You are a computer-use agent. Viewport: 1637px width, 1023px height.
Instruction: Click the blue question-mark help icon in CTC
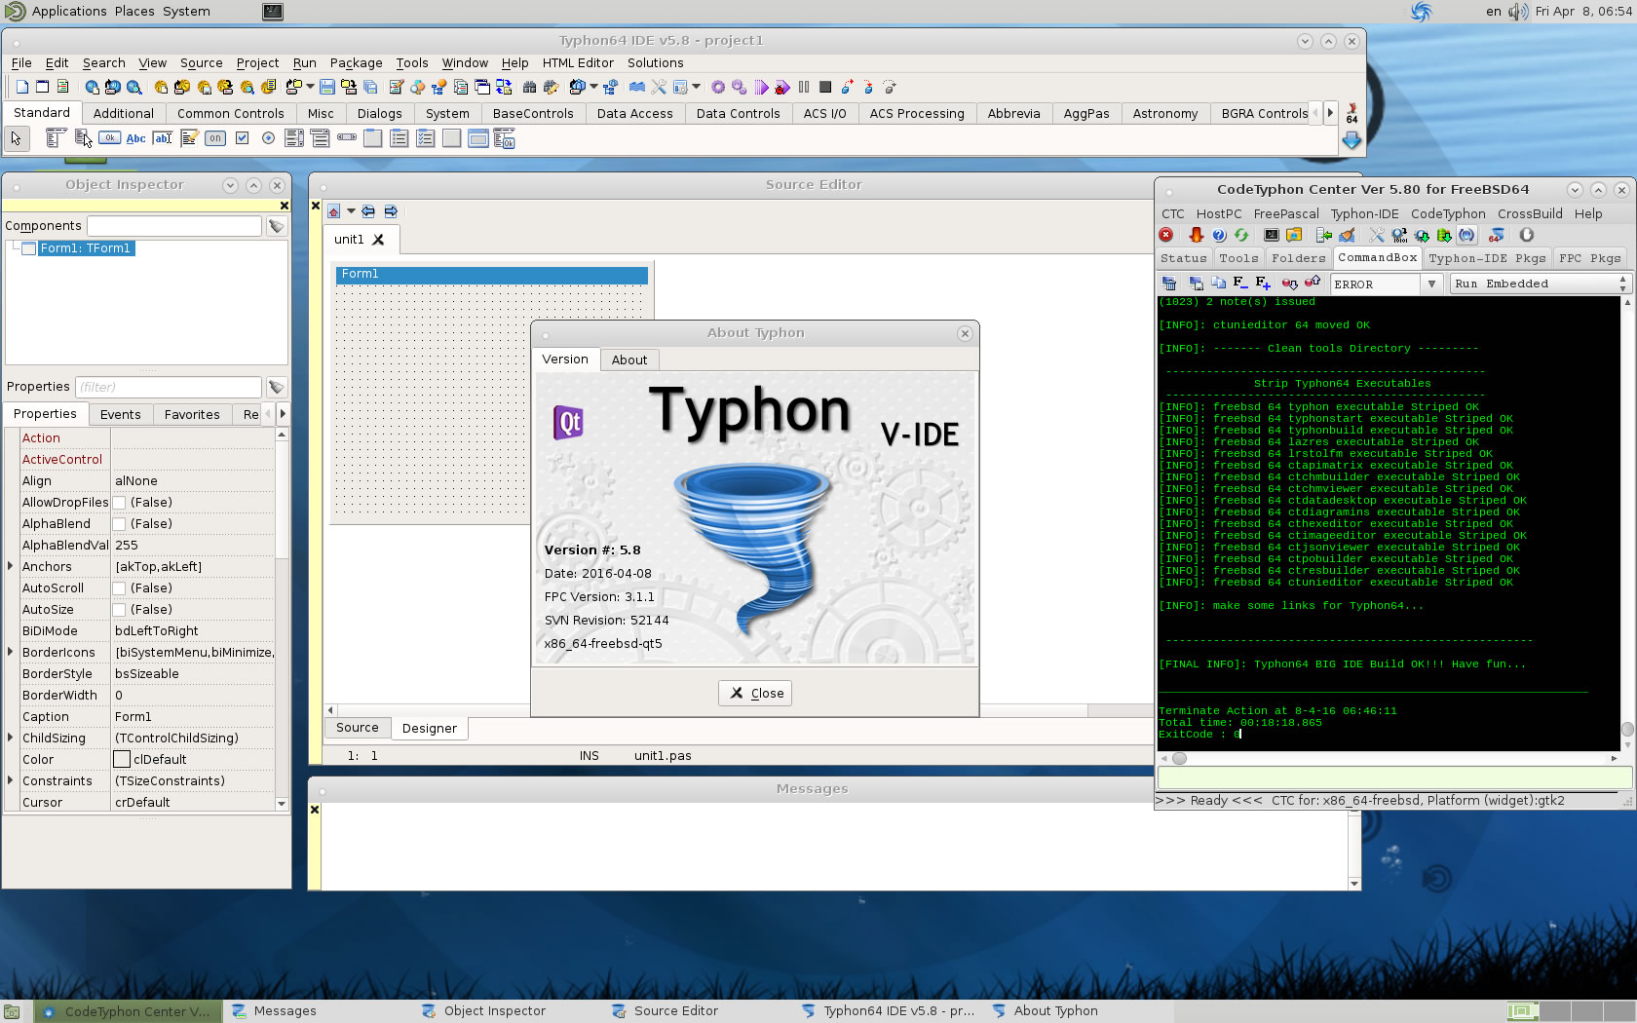point(1219,235)
